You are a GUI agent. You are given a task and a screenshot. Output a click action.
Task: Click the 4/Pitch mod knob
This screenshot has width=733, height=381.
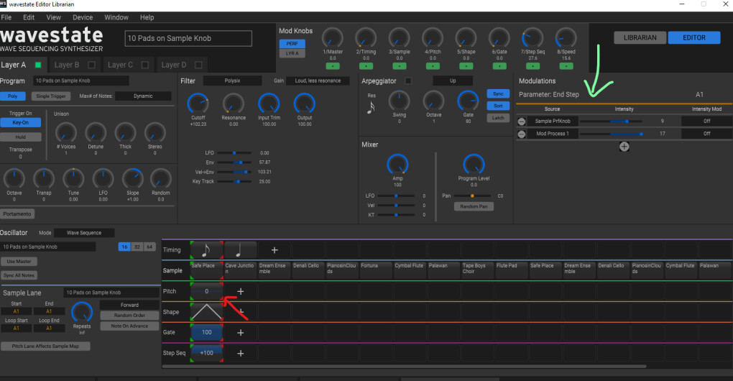tap(433, 38)
